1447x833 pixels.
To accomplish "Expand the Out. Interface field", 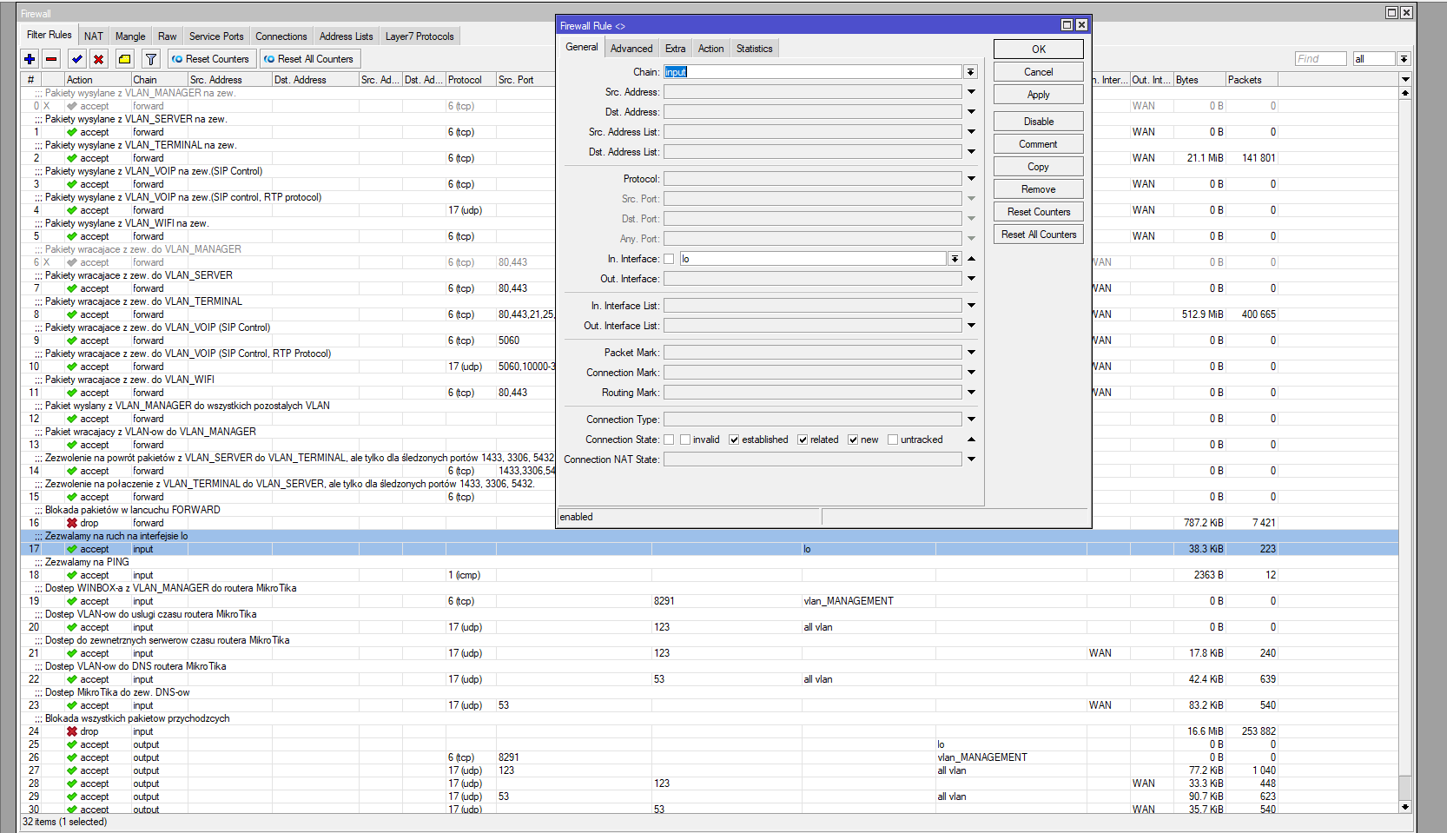I will pos(971,279).
